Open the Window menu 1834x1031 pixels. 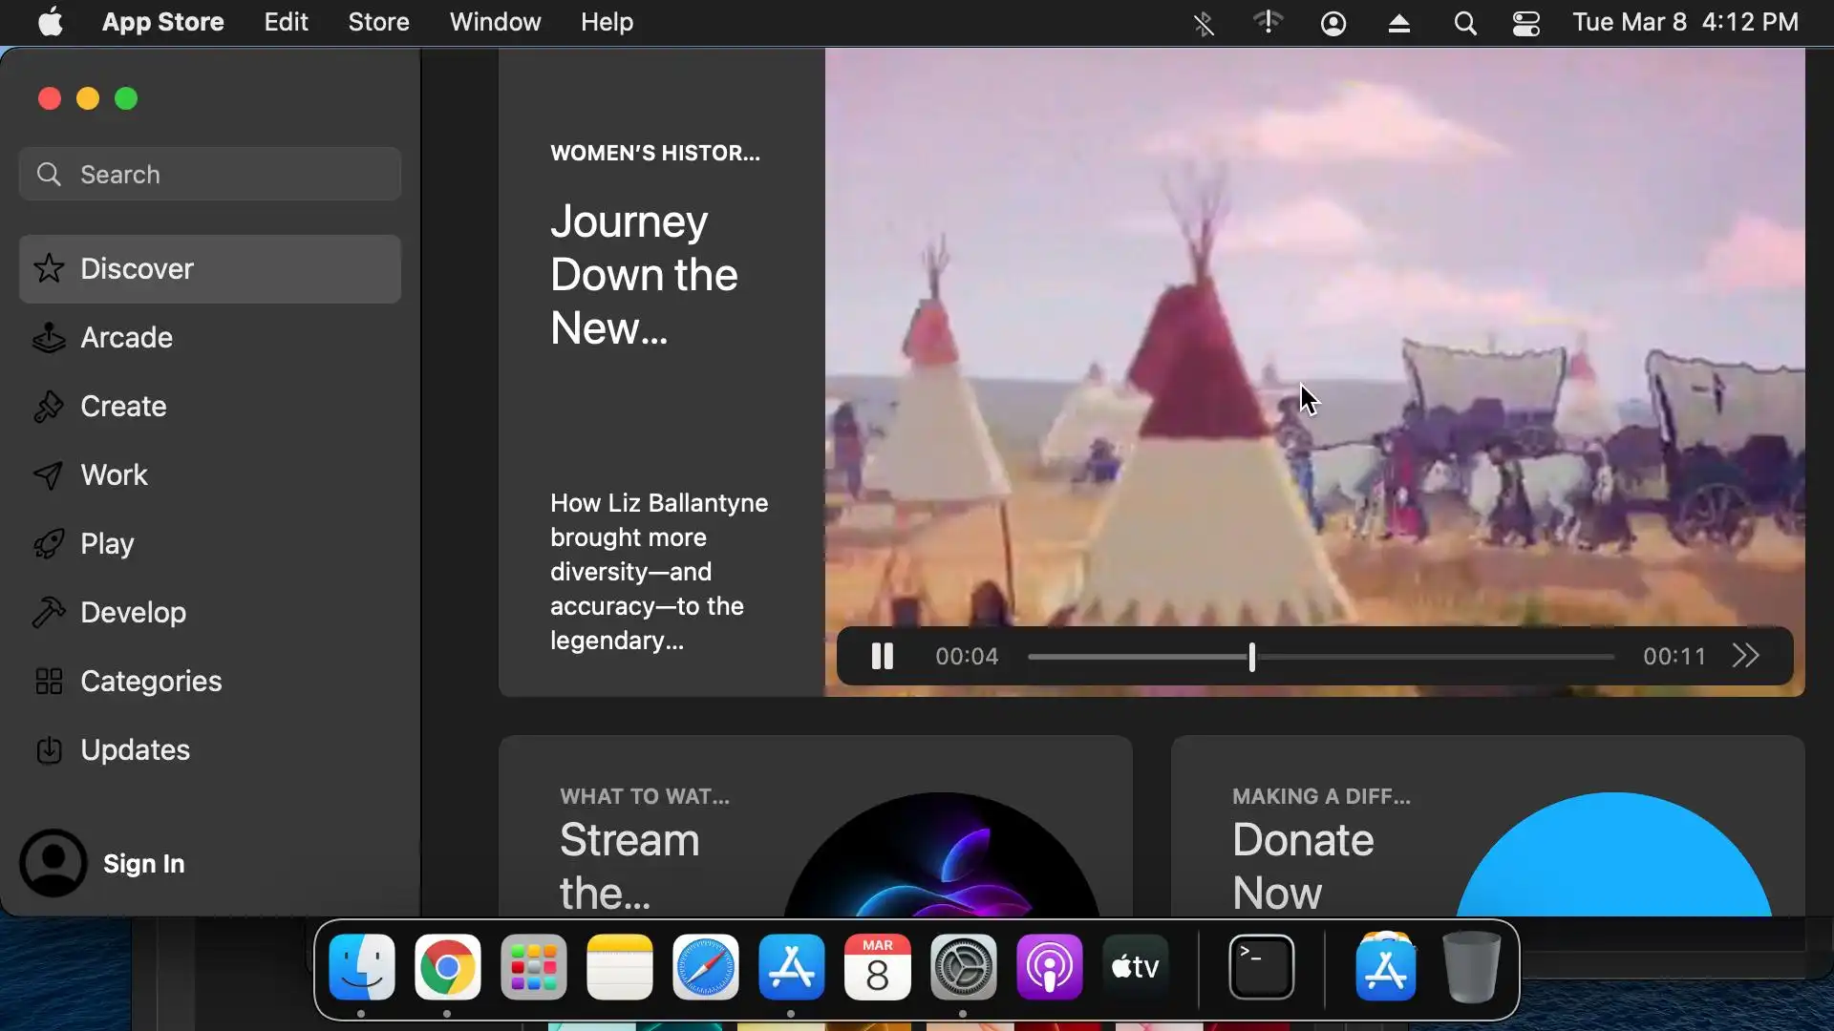(495, 22)
